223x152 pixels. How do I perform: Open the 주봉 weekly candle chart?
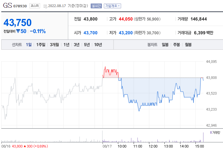point(177,45)
